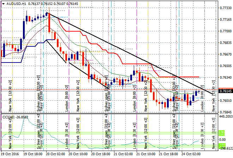Screen dimensions: 233x158
Task: Select the red stepped resistance line
Action: tap(134, 64)
